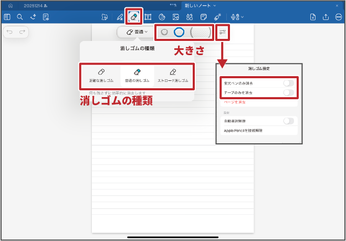Open the more options ellipsis icon

click(x=339, y=17)
